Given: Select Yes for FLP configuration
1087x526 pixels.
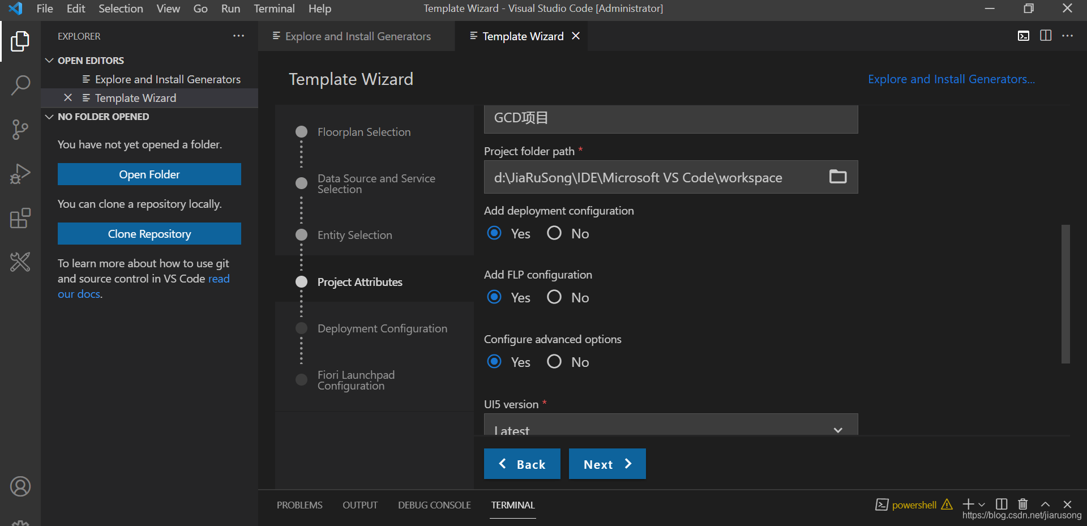Looking at the screenshot, I should (x=494, y=297).
